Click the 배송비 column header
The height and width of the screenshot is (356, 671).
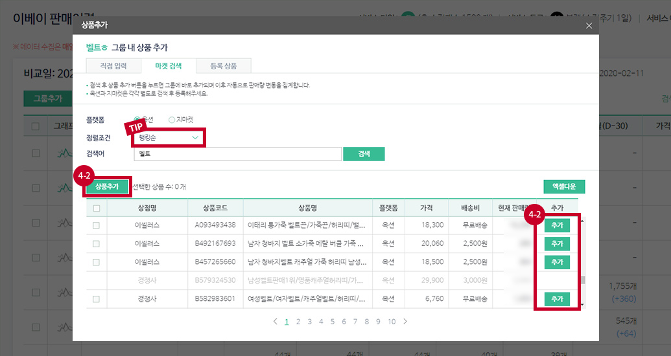tap(470, 208)
